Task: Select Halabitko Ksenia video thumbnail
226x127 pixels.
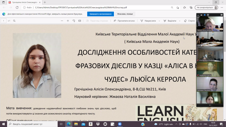Action: pyautogui.click(x=210, y=69)
